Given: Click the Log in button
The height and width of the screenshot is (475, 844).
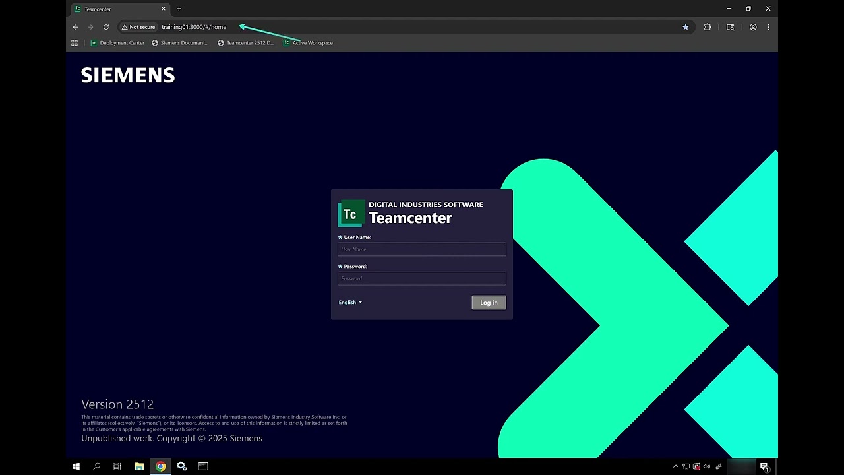Looking at the screenshot, I should [x=489, y=303].
